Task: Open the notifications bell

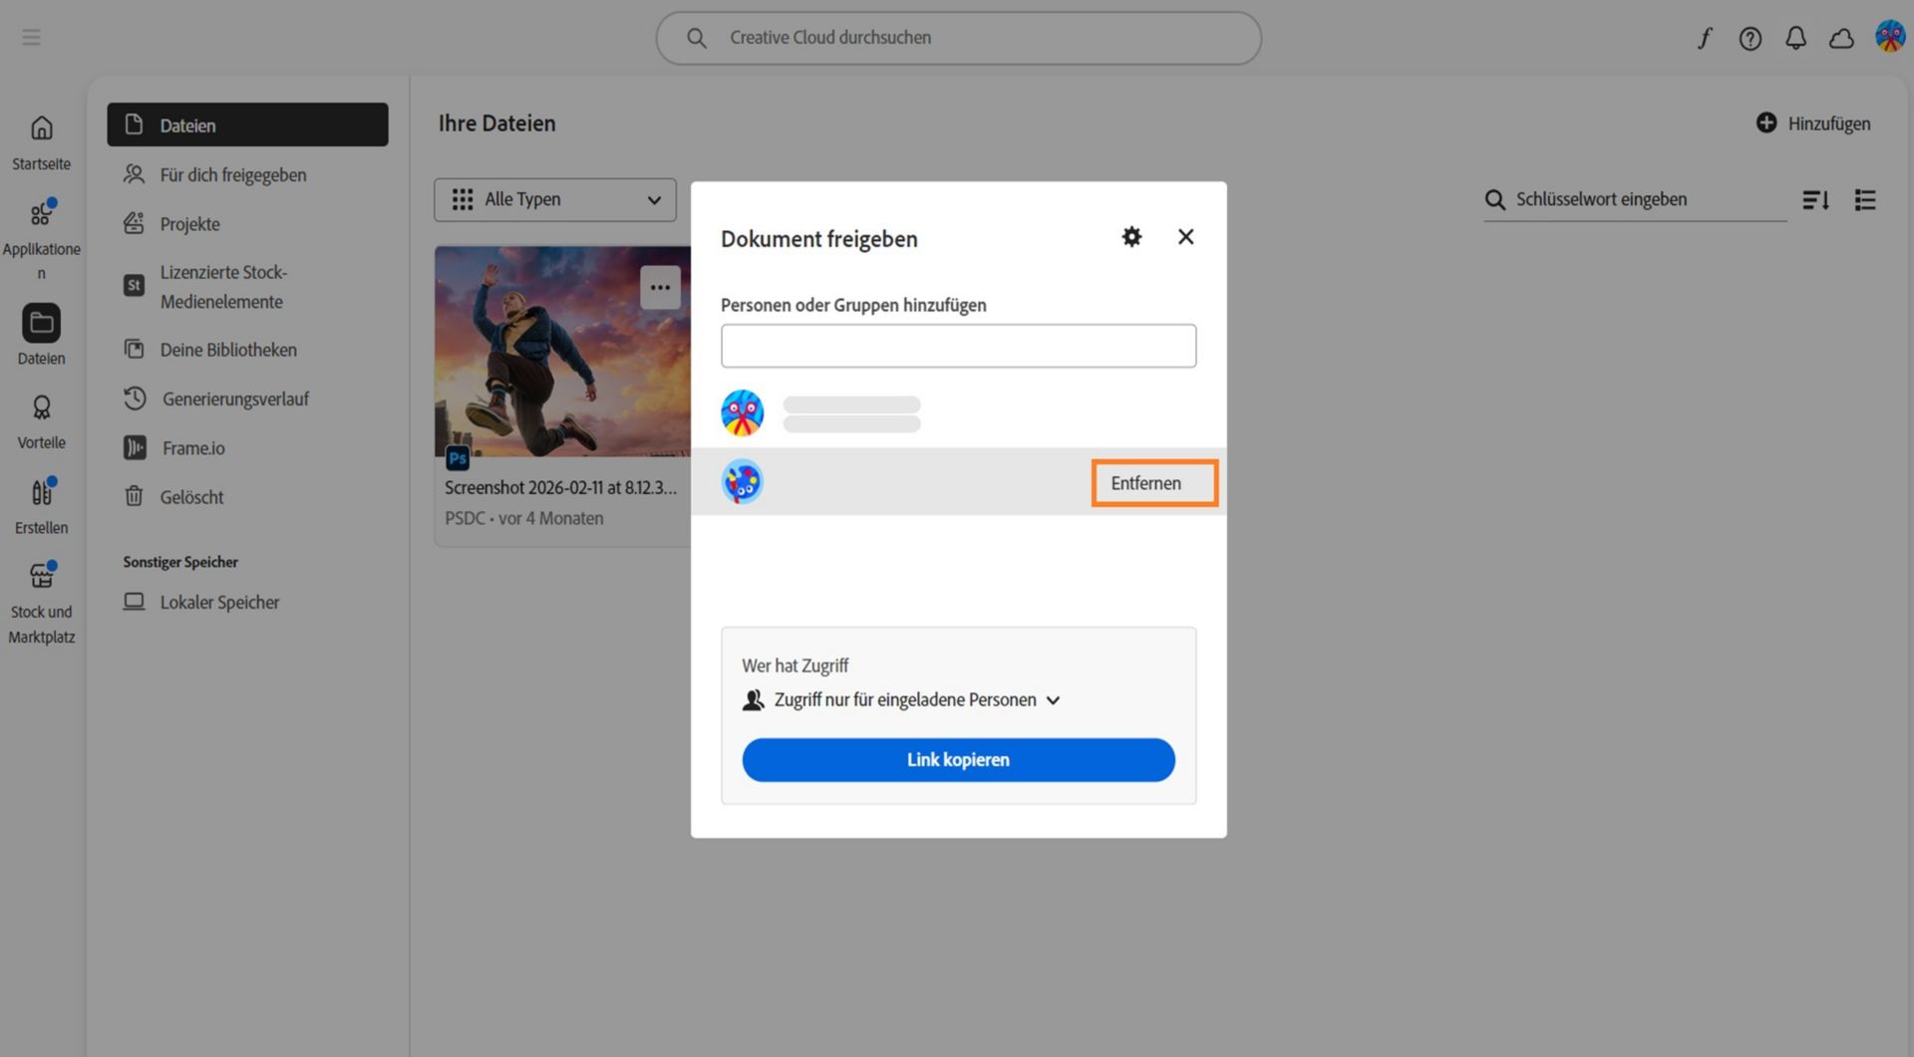Action: tap(1795, 38)
